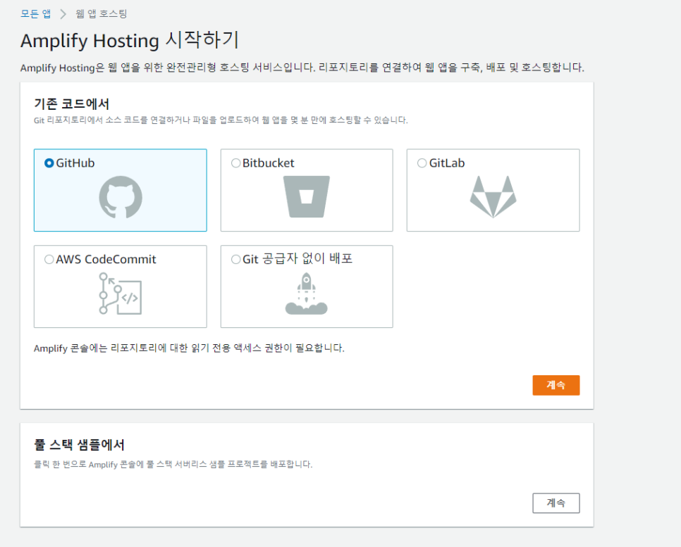Open the 모든 앱 breadcrumb link

(x=36, y=14)
